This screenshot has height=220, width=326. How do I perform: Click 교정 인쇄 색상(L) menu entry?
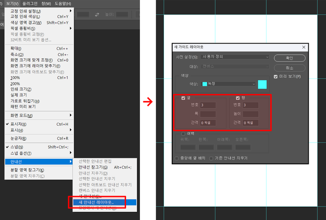(39, 17)
